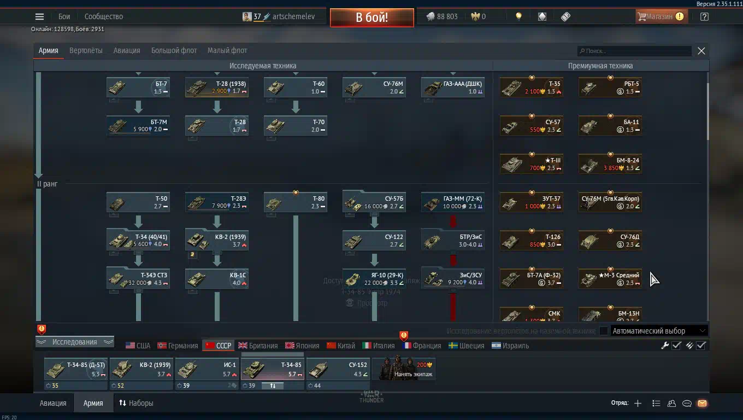
Task: Click the swap arrows under Т-34-85 slot
Action: coord(273,386)
